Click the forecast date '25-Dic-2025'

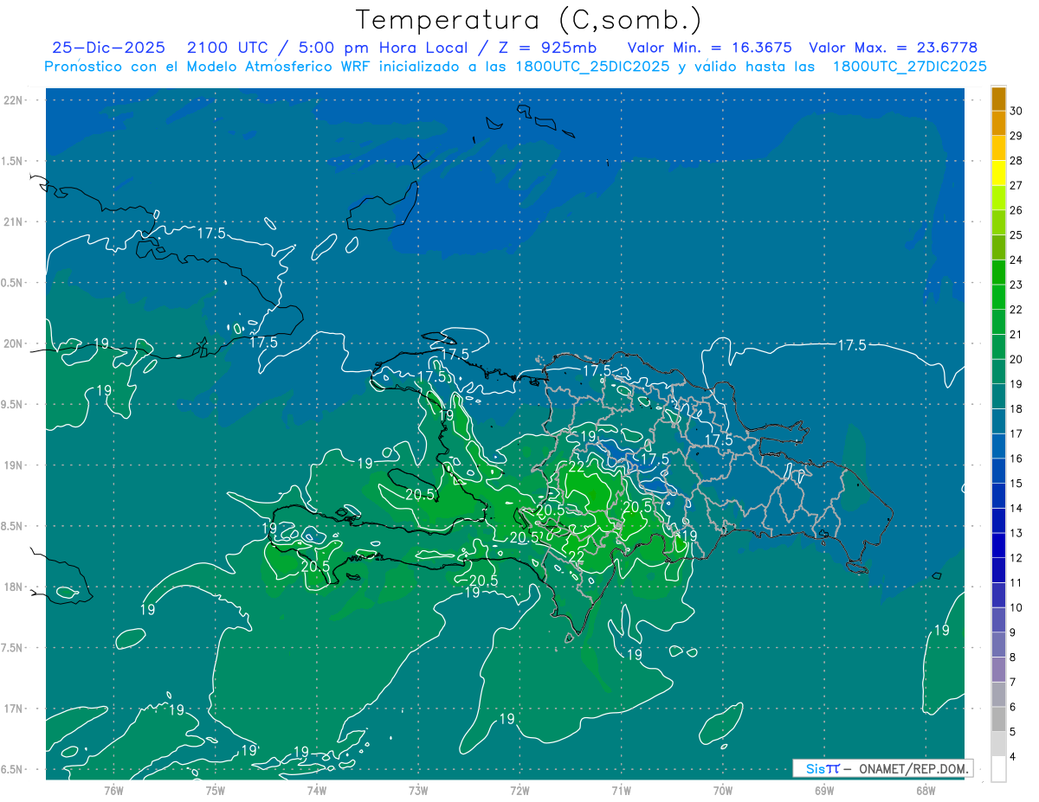[x=108, y=48]
